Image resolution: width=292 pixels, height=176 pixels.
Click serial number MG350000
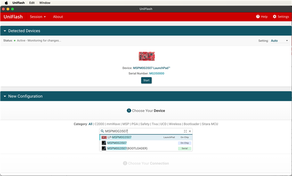click(157, 73)
